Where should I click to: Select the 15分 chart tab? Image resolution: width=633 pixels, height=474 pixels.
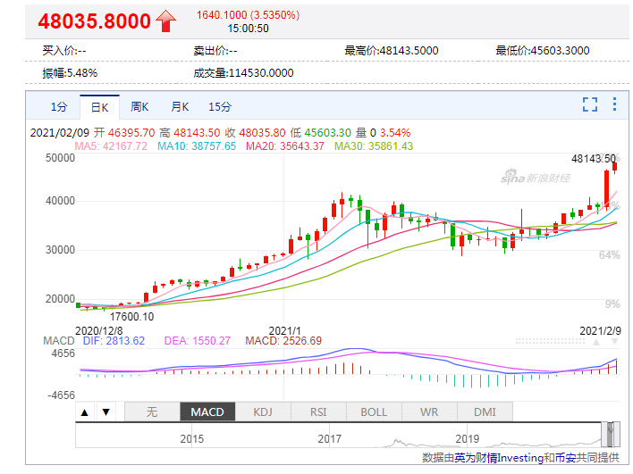pyautogui.click(x=220, y=107)
